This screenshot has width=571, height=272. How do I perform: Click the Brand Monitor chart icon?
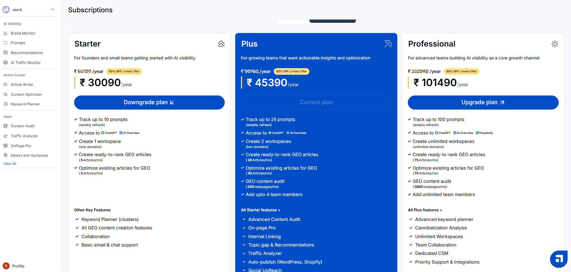(5, 33)
